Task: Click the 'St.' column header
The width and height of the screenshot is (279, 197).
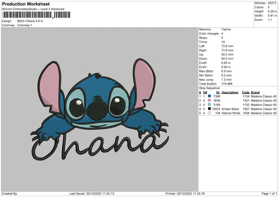Action: pos(218,92)
